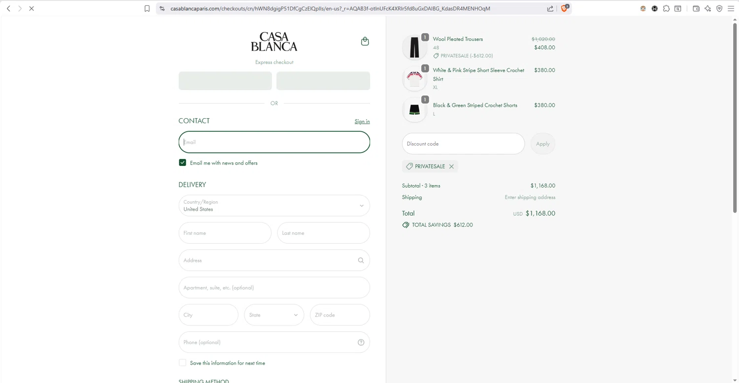Open the Leo AI sparkle icon
Screen dimensions: 739x383
[x=708, y=8]
